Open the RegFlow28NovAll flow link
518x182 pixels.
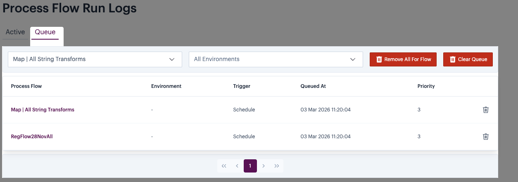(32, 137)
